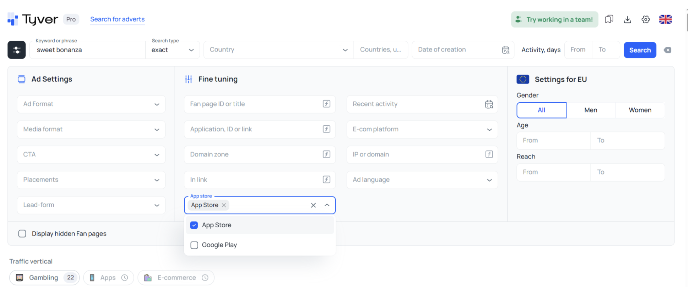This screenshot has width=688, height=290.
Task: Click the Pro plan badge
Action: tap(71, 19)
